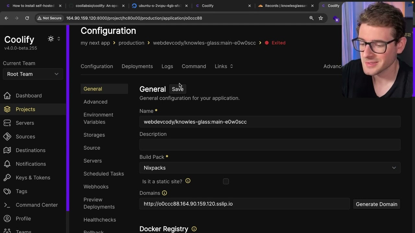Click the browser address bar URL
415x233 pixels.
click(x=134, y=18)
